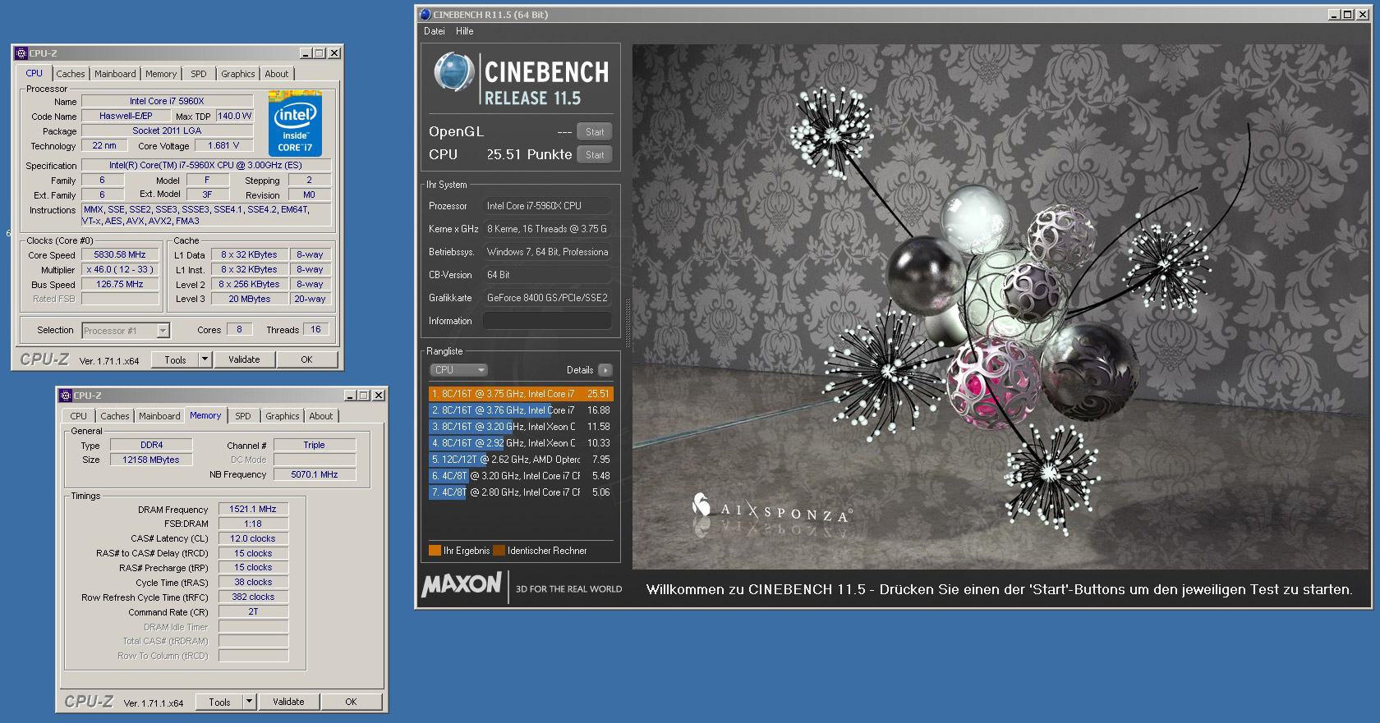The height and width of the screenshot is (723, 1380).
Task: Click the Cinebench globe logo
Action: [x=454, y=73]
